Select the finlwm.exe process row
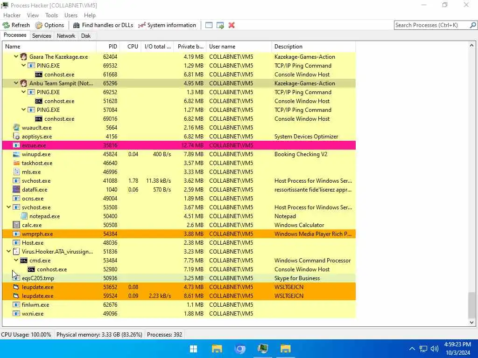This screenshot has height=358, width=478. click(x=179, y=304)
